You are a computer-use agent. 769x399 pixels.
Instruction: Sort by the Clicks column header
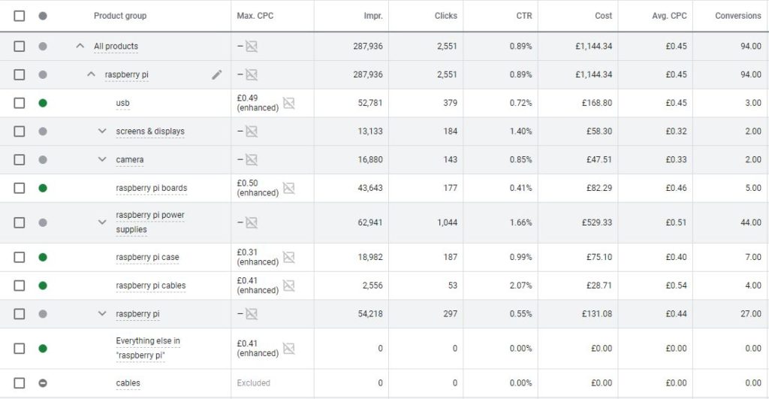(x=445, y=16)
